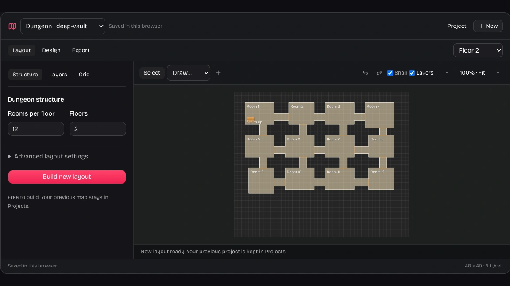Viewport: 510px width, 286px height.
Task: Create a new project with + New
Action: coord(488,26)
